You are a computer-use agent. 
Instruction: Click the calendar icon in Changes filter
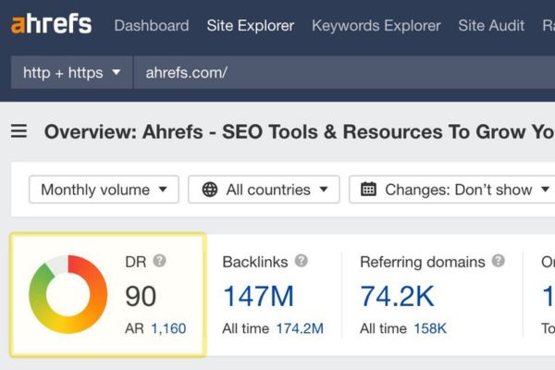[x=368, y=189]
